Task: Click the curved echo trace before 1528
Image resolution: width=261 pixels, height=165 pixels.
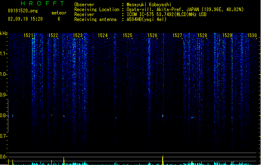Action: click(x=192, y=118)
